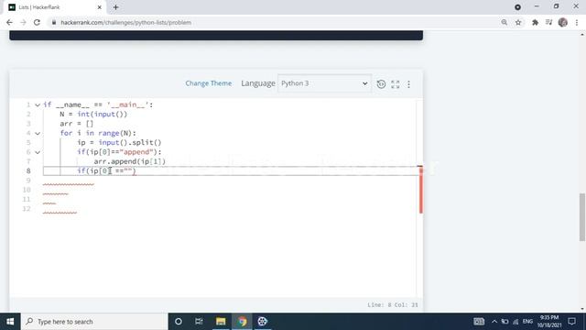Select the Lists | HackerRank tab

tap(55, 7)
